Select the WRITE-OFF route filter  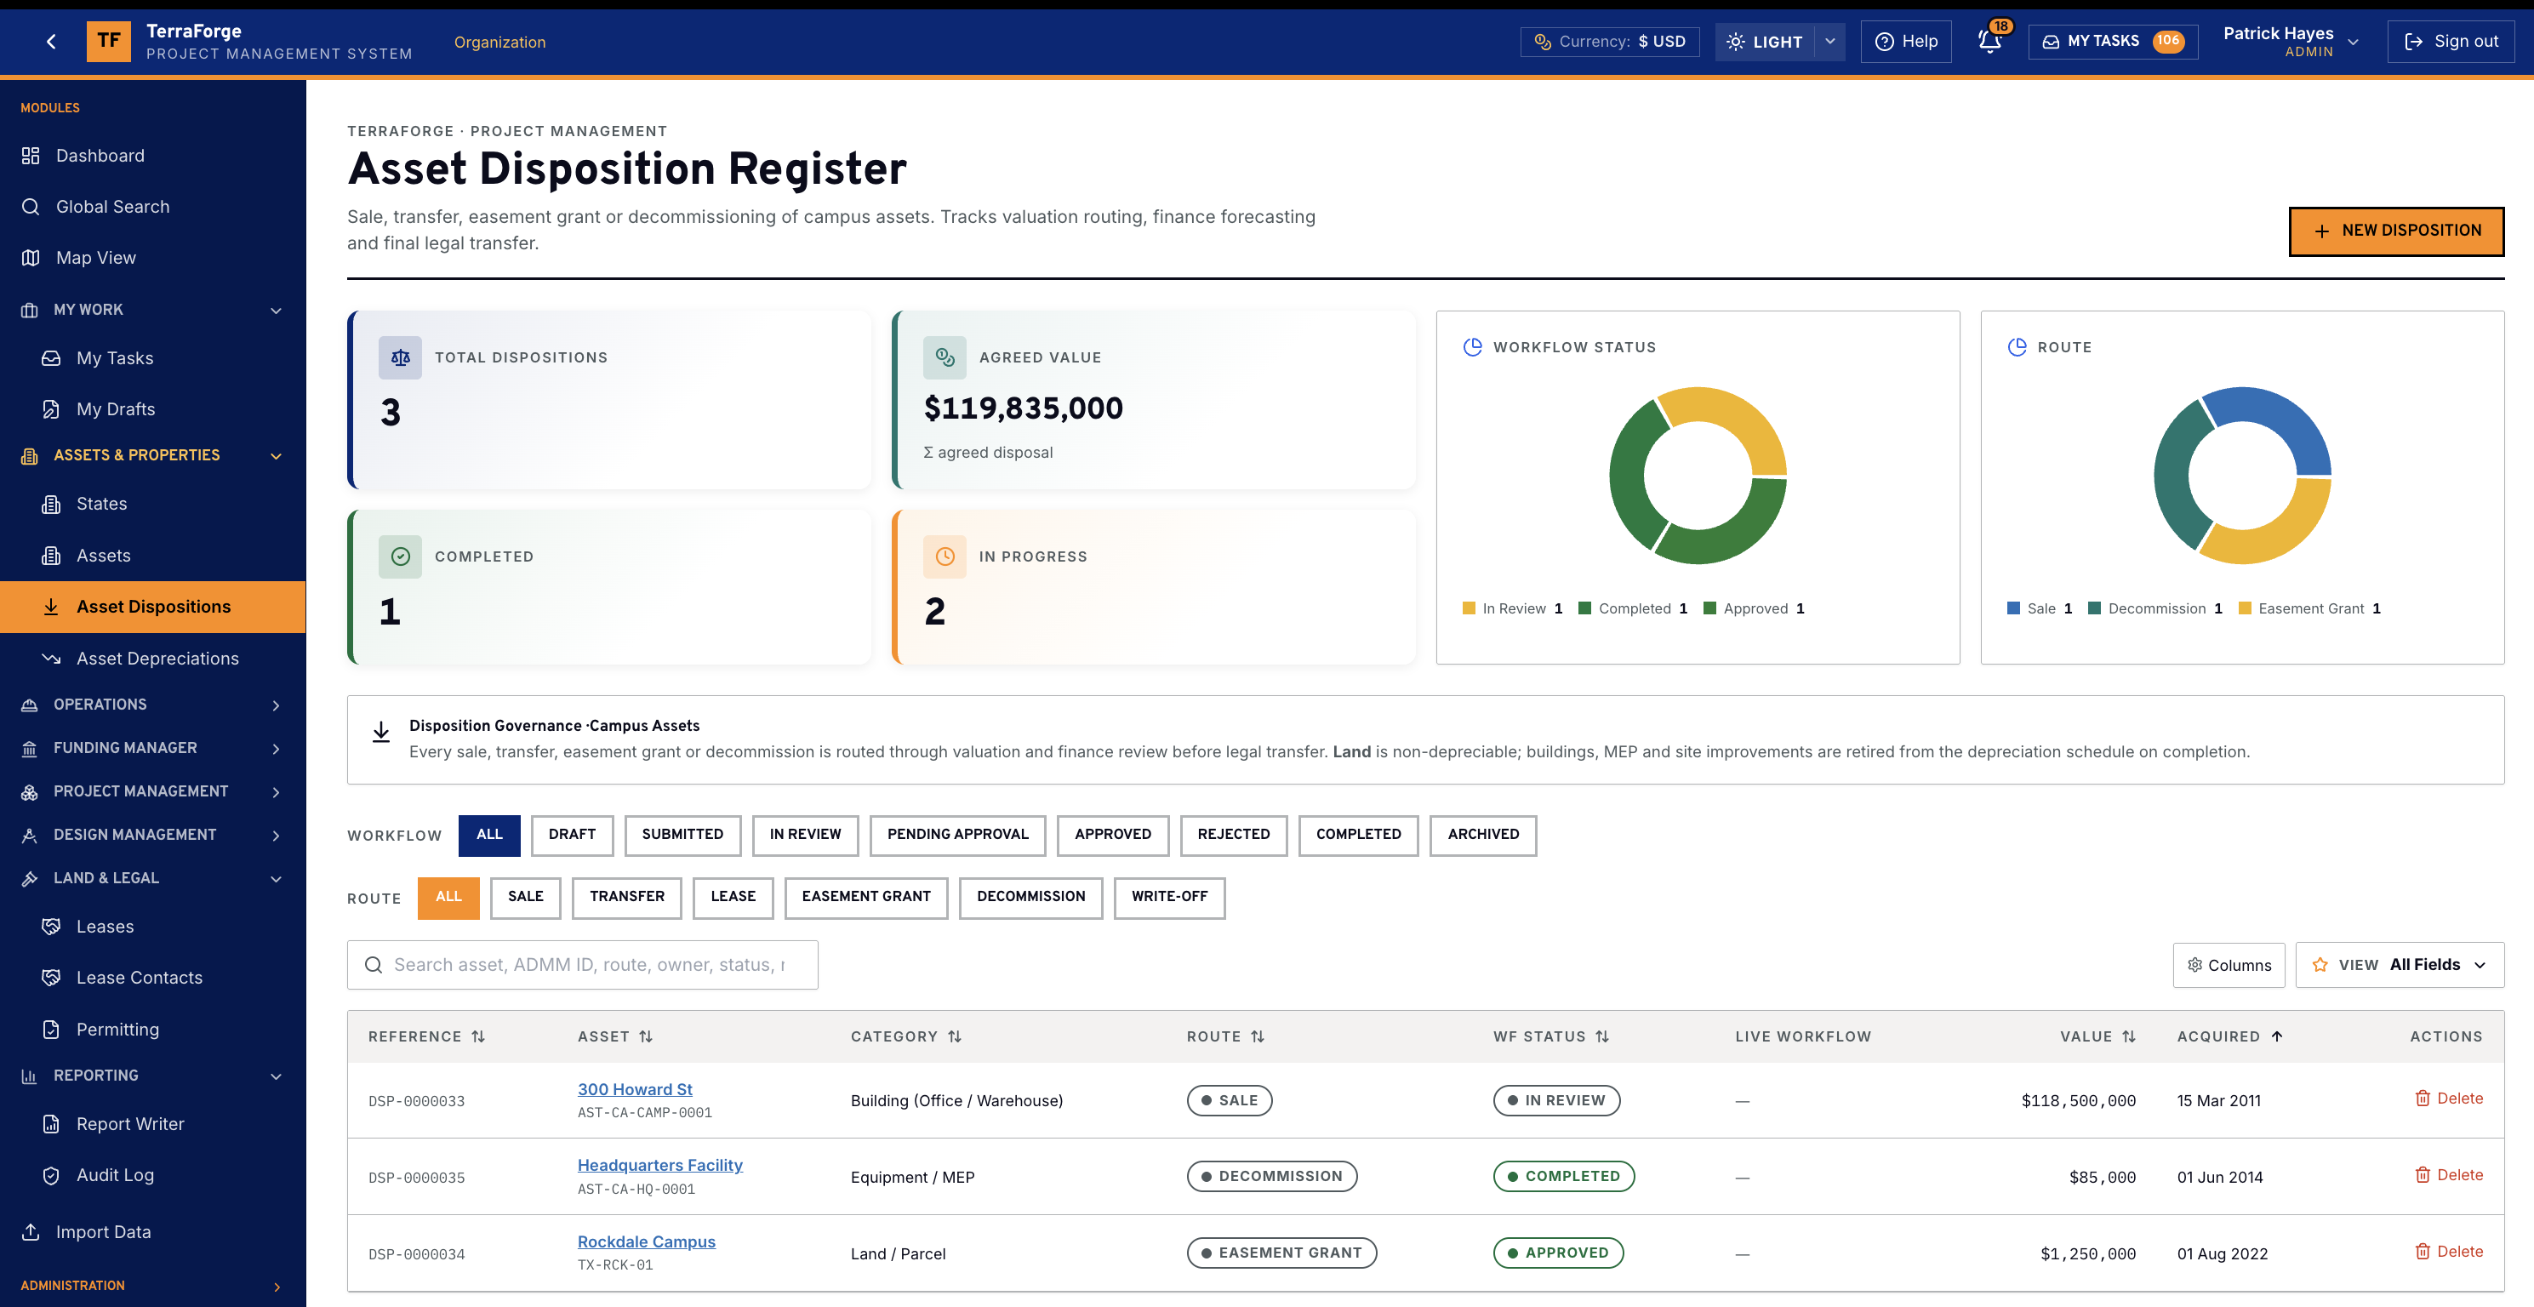1170,898
